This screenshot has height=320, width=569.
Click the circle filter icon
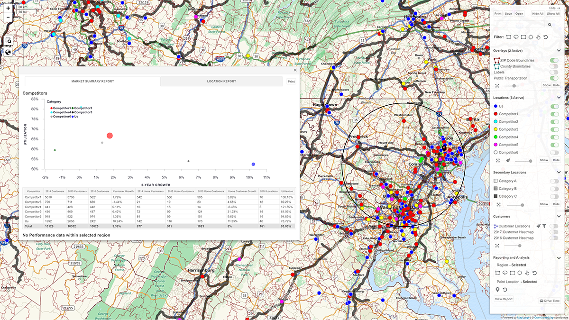pos(531,37)
